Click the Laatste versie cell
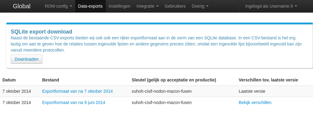The width and height of the screenshot is (313, 122). click(x=252, y=91)
